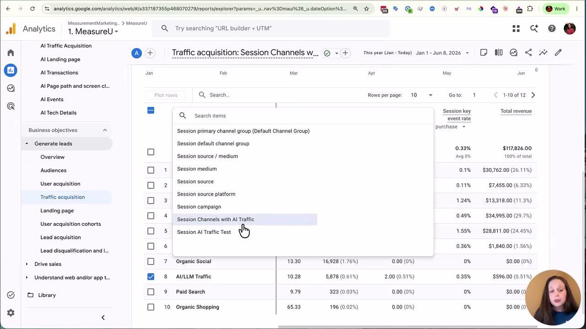Image resolution: width=586 pixels, height=329 pixels.
Task: Open Rows per page dropdown
Action: (421, 95)
